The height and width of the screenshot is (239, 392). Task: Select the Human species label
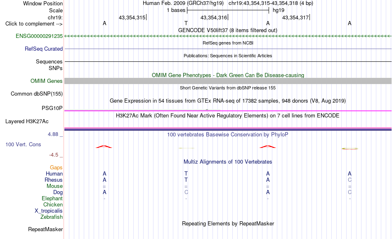[54, 174]
